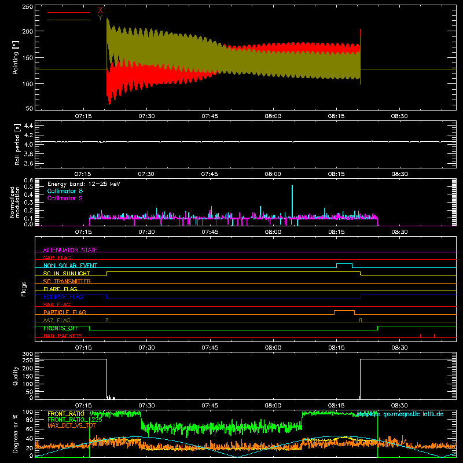Image resolution: width=463 pixels, height=463 pixels.
Task: Click the 'Quality' y-axis title
Action: coord(16,376)
